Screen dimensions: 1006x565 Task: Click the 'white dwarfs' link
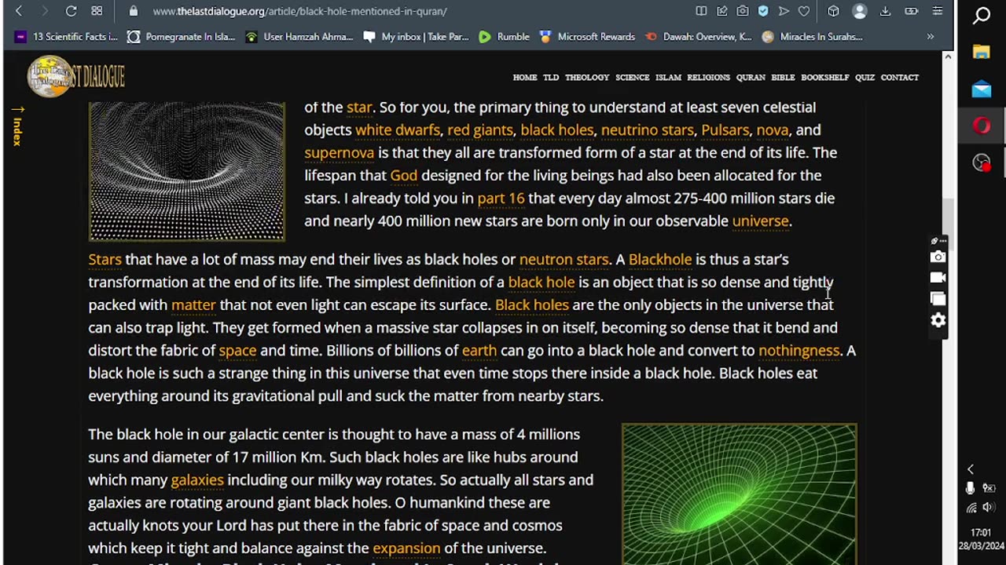point(397,129)
